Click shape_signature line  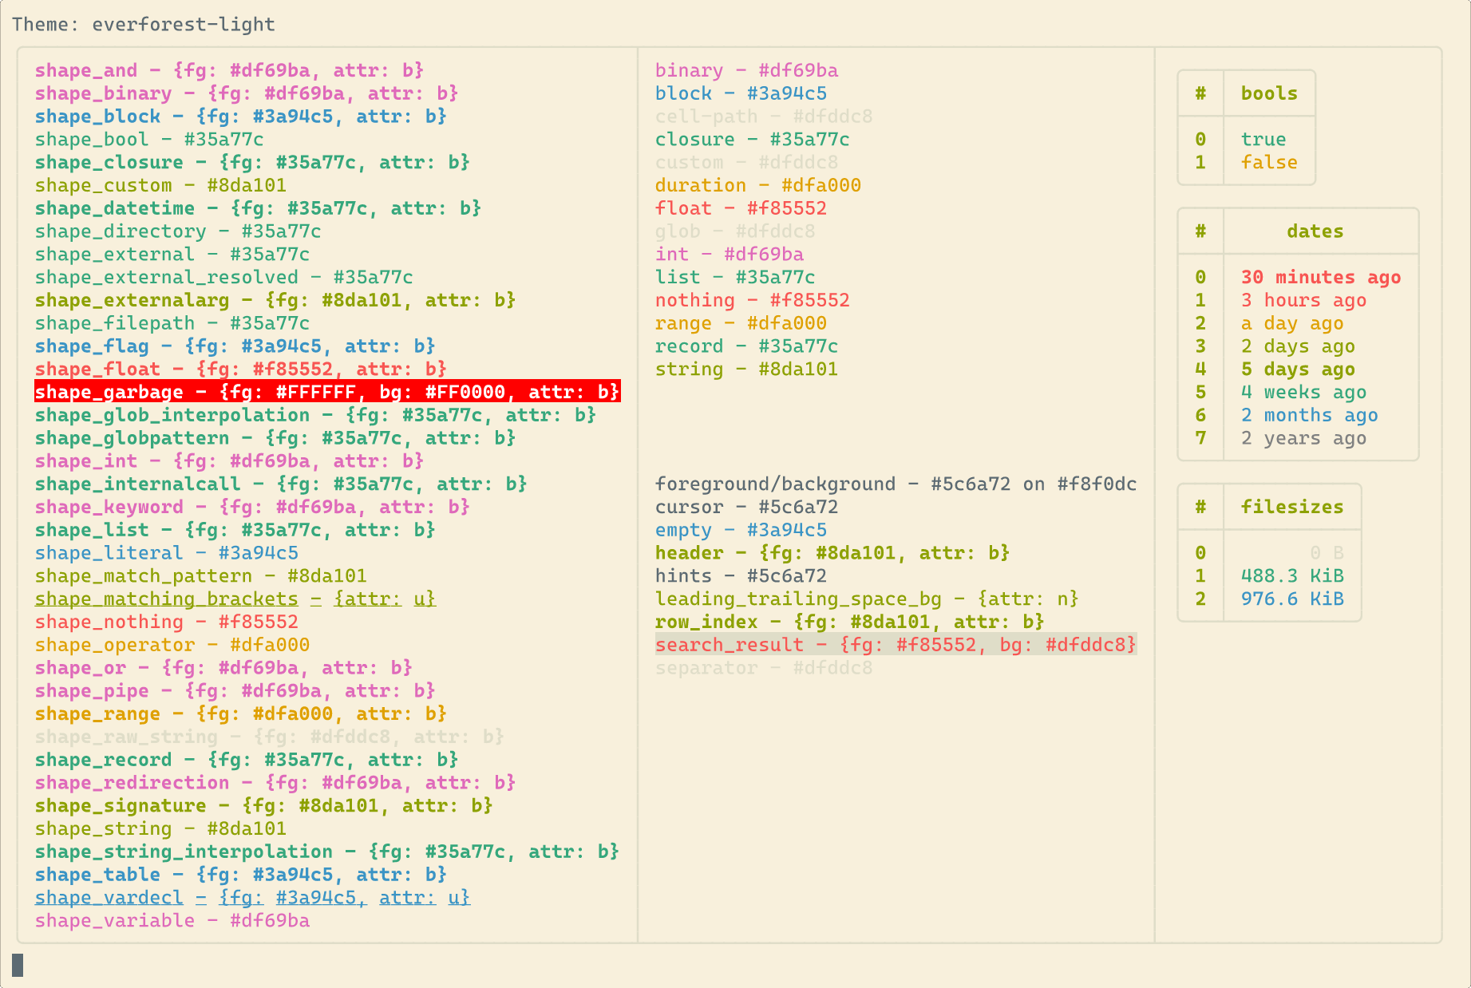pos(264,807)
